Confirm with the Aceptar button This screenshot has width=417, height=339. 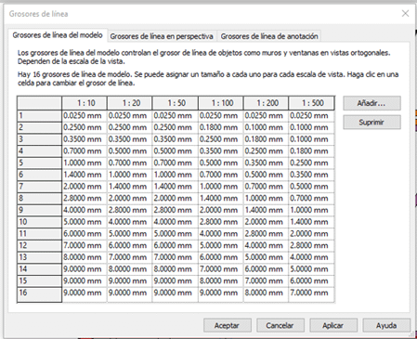(x=228, y=325)
